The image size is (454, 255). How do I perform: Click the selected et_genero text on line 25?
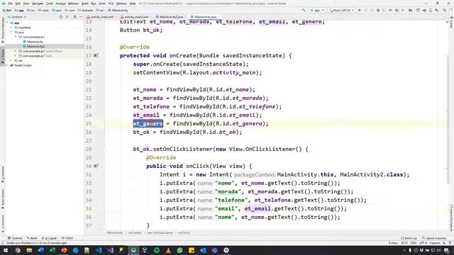(148, 124)
